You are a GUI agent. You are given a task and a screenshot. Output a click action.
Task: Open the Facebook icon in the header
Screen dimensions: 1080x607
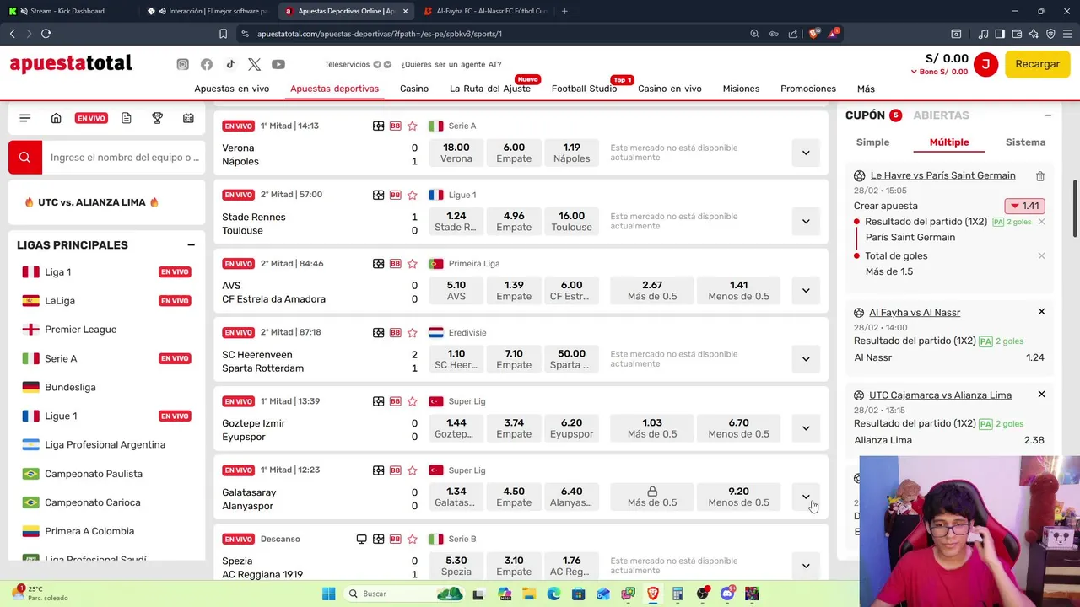pyautogui.click(x=207, y=64)
